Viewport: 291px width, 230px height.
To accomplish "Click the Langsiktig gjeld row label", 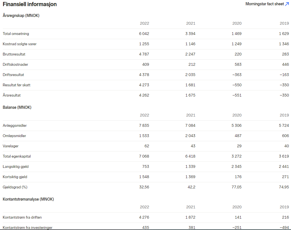I will (x=15, y=166).
